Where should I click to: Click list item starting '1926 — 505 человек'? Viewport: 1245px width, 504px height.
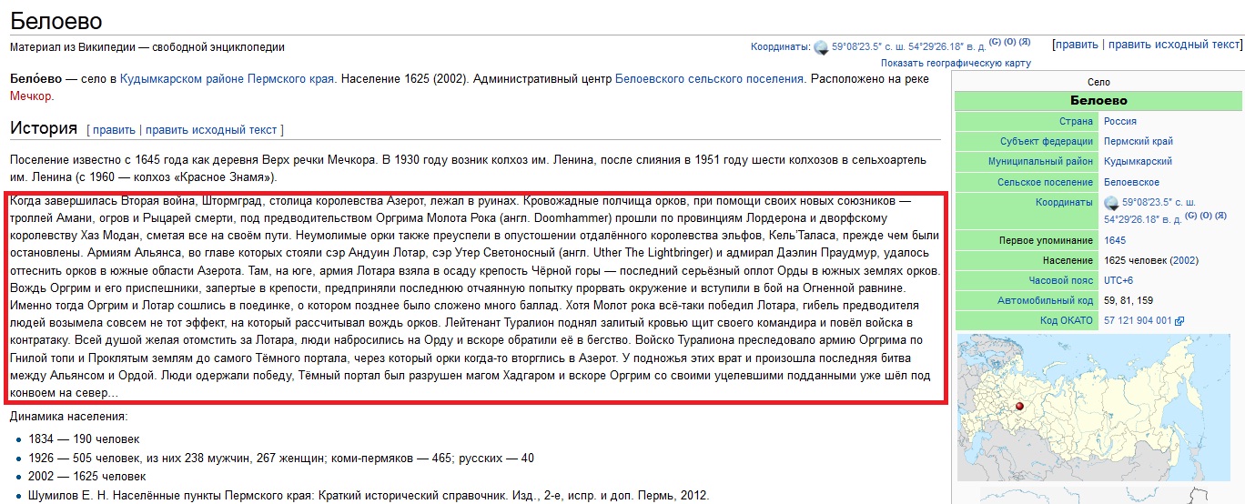pos(281,458)
